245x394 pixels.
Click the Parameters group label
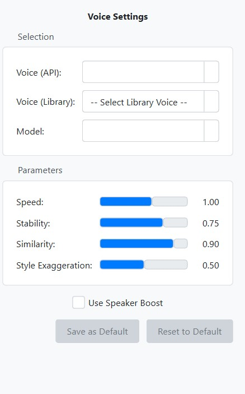coord(40,170)
